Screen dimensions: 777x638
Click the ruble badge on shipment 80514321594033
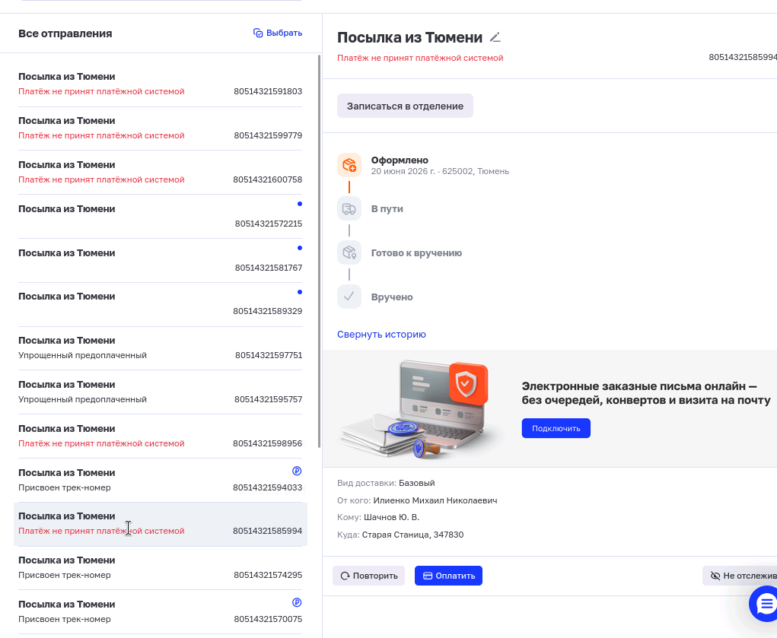click(297, 471)
